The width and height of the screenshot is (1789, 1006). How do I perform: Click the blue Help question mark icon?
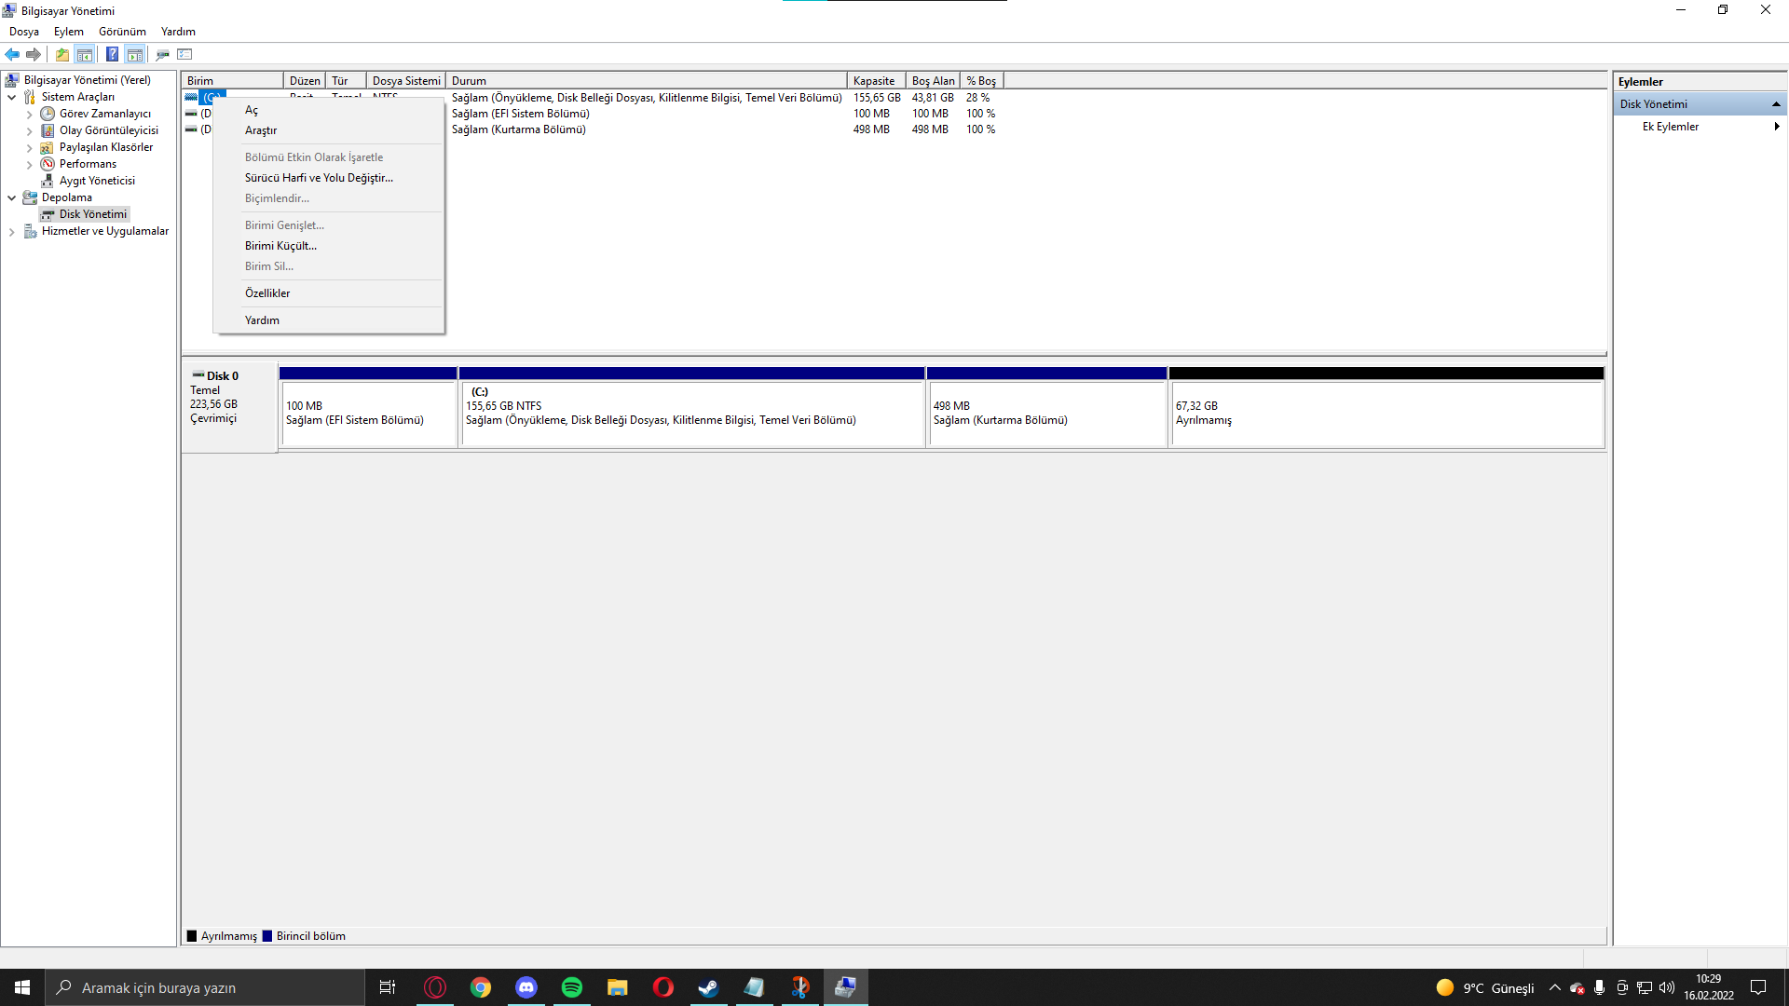coord(112,54)
